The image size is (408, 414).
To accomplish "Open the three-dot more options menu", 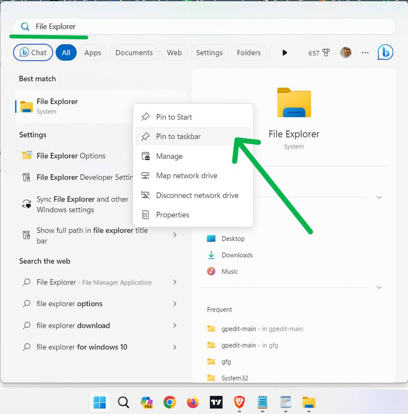I will point(365,53).
